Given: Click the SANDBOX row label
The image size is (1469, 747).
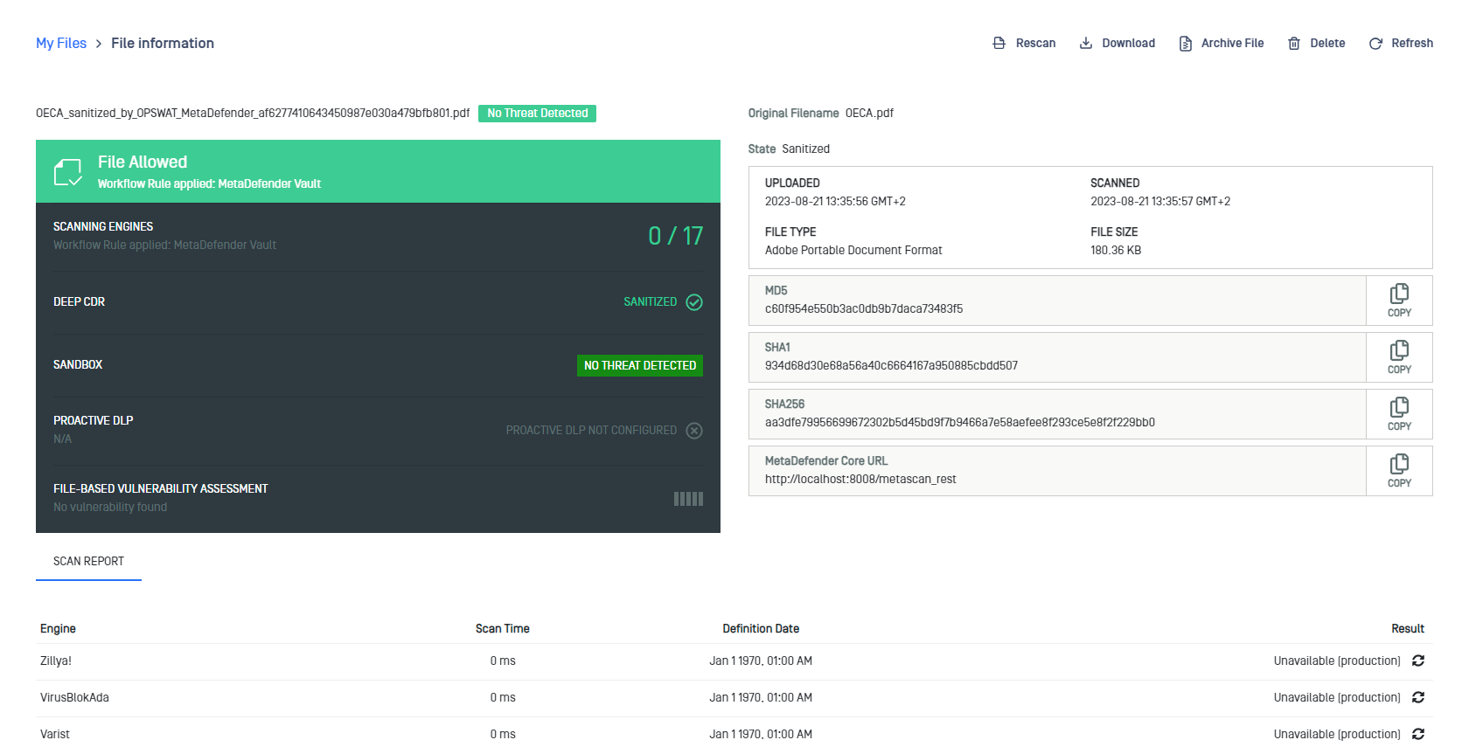Looking at the screenshot, I should point(78,365).
